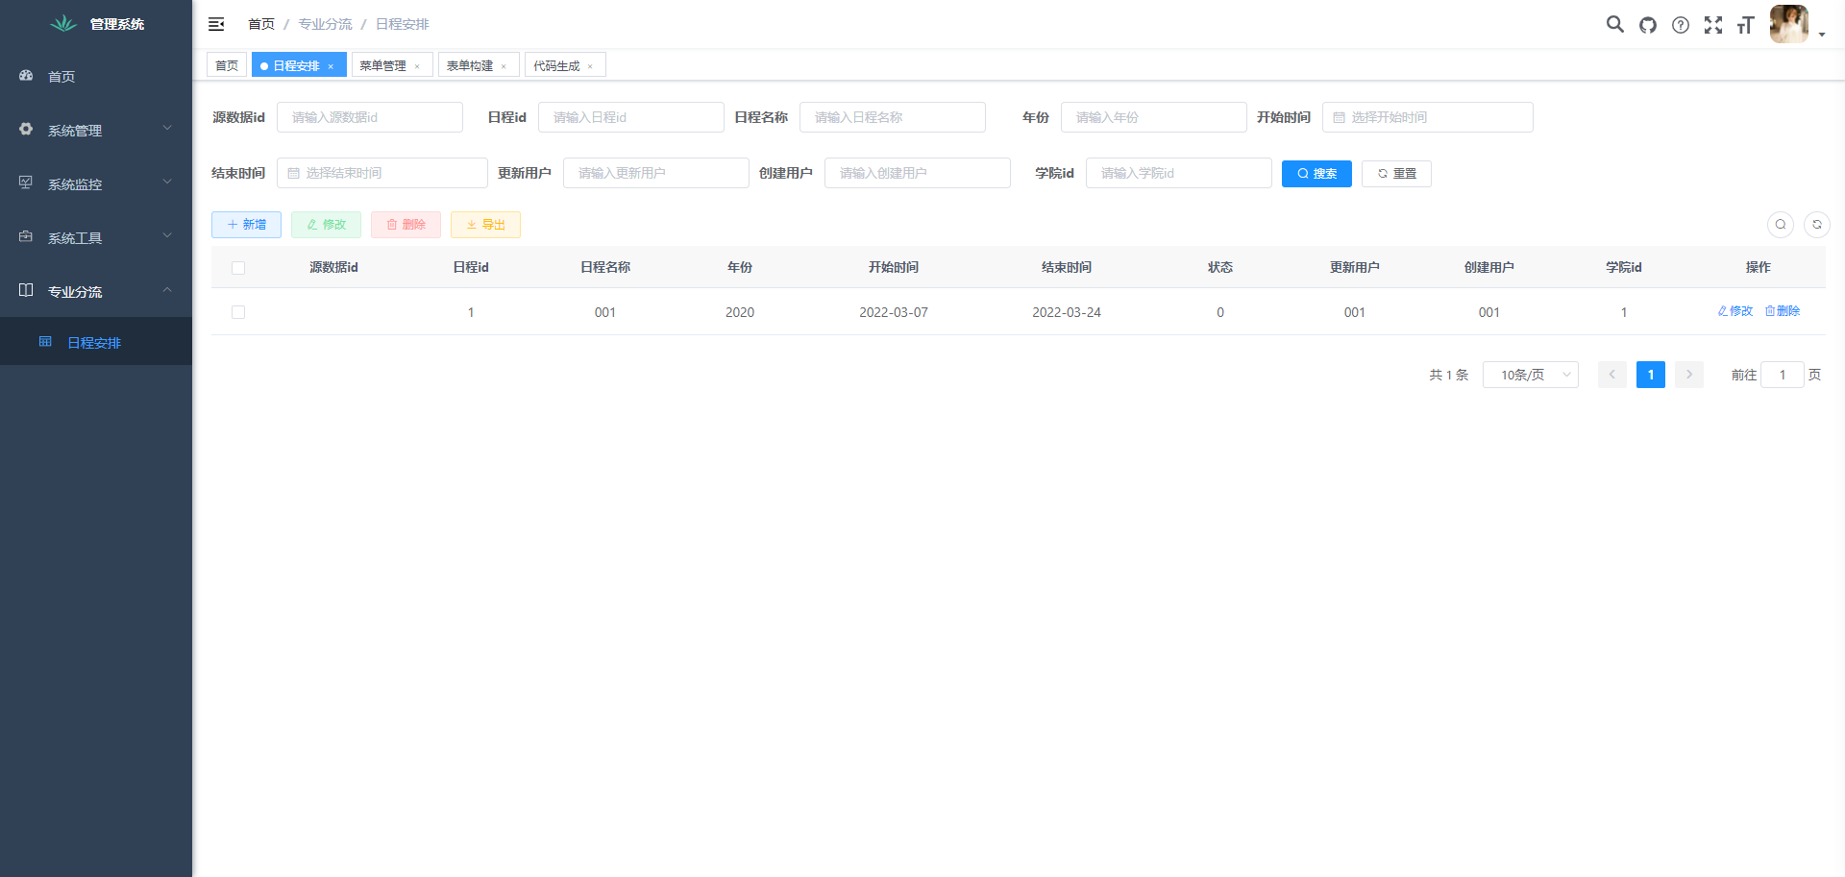Screen dimensions: 1845x877
Task: Focus the 前往 page number input
Action: [x=1783, y=375]
